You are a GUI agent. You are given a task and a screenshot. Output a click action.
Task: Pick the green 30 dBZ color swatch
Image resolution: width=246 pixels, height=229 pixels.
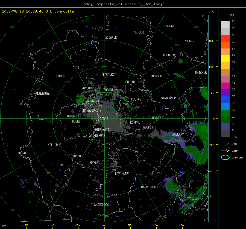(225, 113)
